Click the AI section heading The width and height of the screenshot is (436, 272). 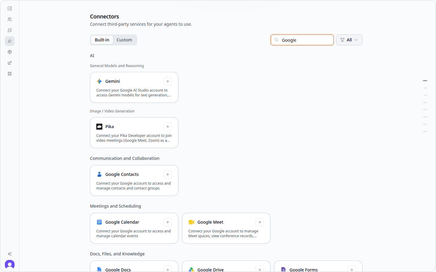click(x=92, y=56)
